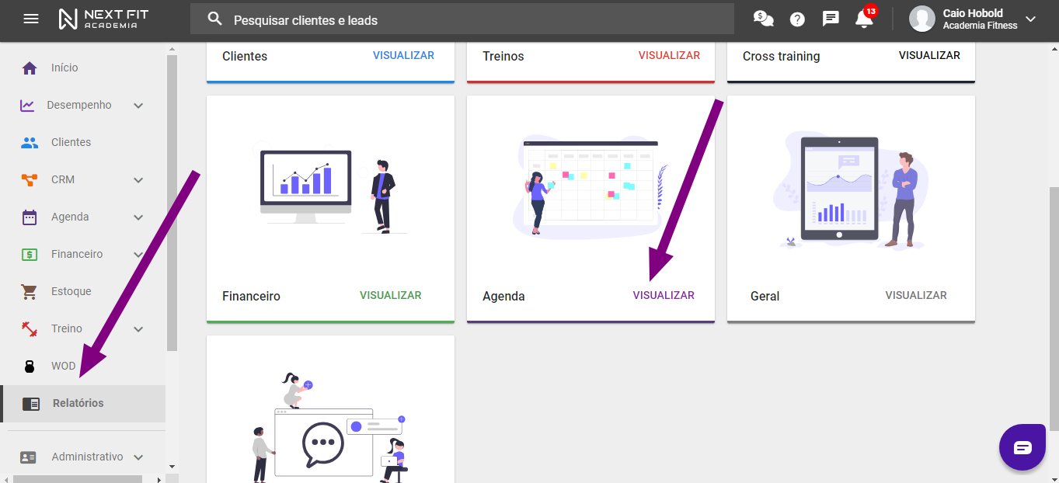
Task: Open the hamburger menu
Action: (x=31, y=19)
